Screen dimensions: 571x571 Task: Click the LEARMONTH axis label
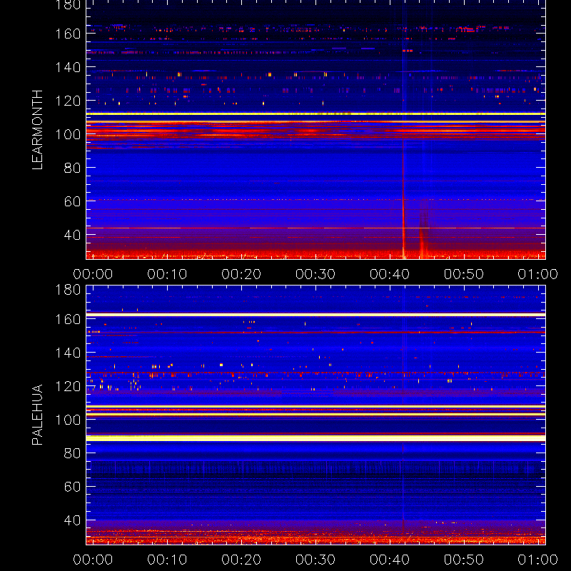(38, 130)
